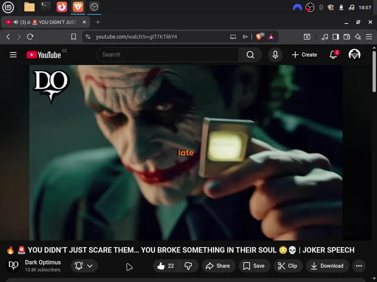377x282 pixels.
Task: Select the YOU DIDN'T JUST tab
Action: [x=46, y=22]
